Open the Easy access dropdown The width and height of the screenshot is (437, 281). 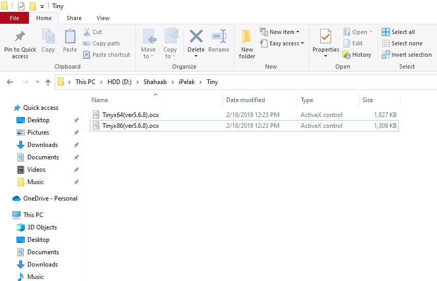[x=282, y=43]
